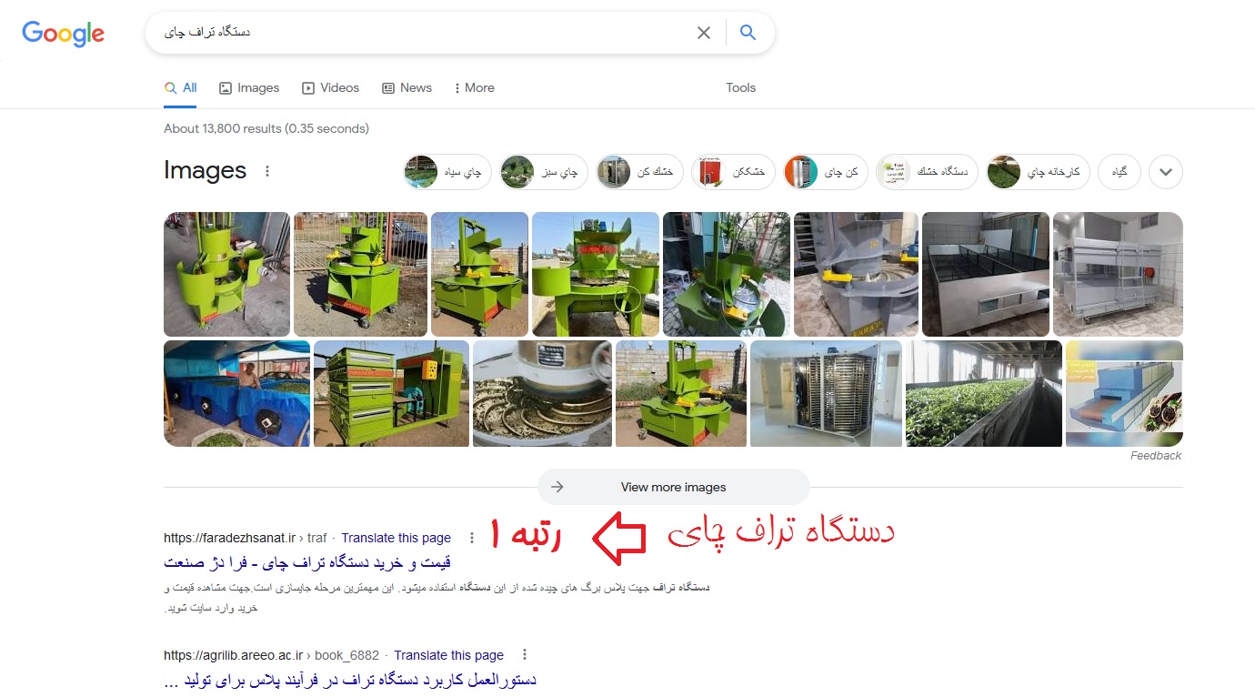Switch to the Videos tab
Screen dimensions: 1255x697
pyautogui.click(x=330, y=87)
